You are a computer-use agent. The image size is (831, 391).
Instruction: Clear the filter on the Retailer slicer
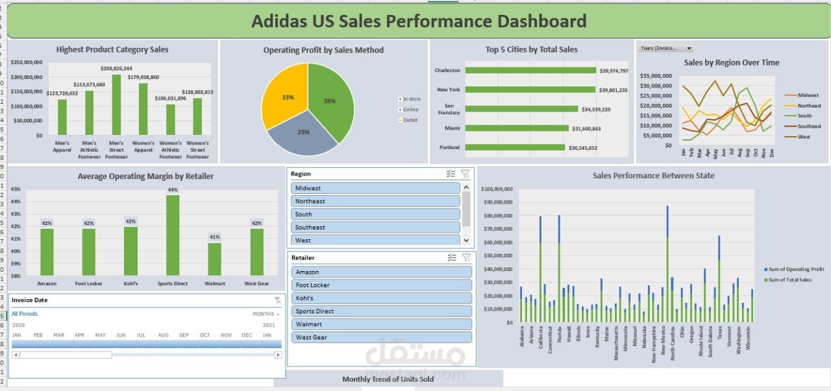tap(465, 258)
